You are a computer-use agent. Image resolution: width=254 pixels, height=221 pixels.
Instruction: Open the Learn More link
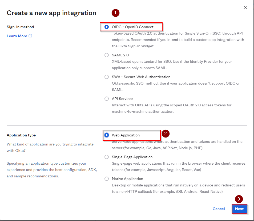(17, 36)
